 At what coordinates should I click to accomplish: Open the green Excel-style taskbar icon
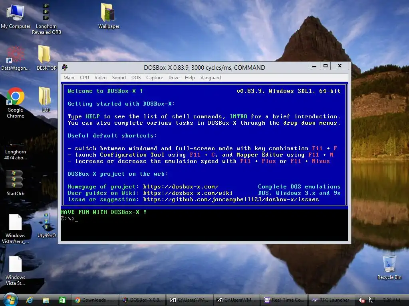coord(62,300)
